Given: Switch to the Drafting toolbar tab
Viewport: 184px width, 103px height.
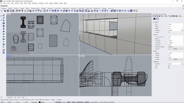Looking at the screenshot, I should [104, 8].
